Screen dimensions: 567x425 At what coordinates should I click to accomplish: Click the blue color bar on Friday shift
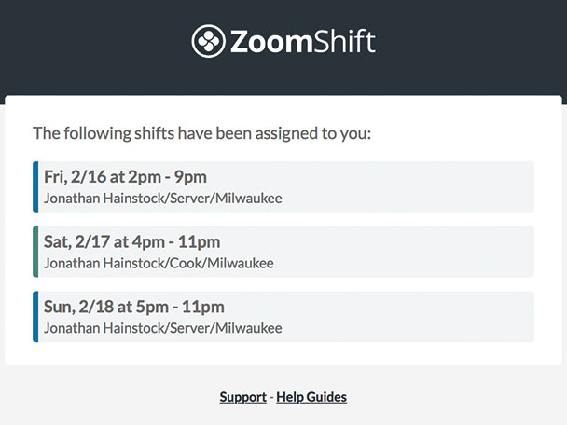pos(35,186)
